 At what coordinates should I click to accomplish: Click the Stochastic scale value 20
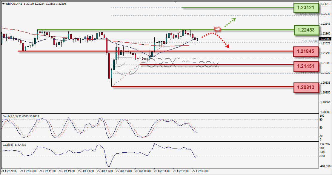[x=321, y=136]
